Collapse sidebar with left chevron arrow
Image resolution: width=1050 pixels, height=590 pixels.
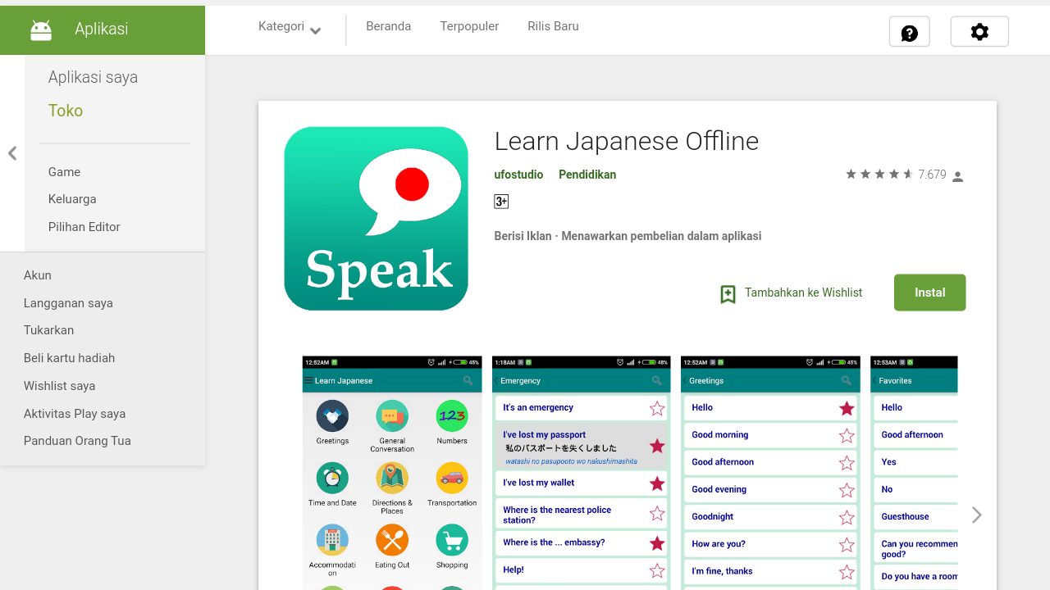[x=12, y=153]
